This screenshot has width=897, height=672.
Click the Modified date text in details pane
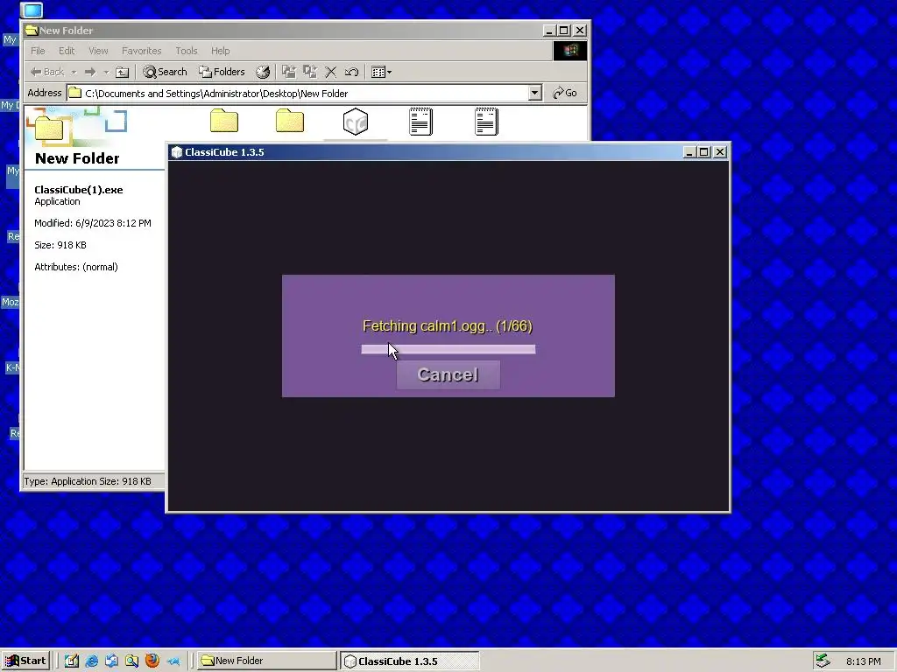tap(93, 223)
